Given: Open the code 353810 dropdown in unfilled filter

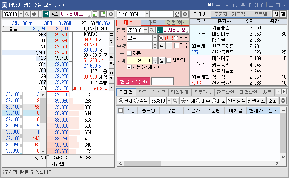Looking at the screenshot, I should [169, 101].
